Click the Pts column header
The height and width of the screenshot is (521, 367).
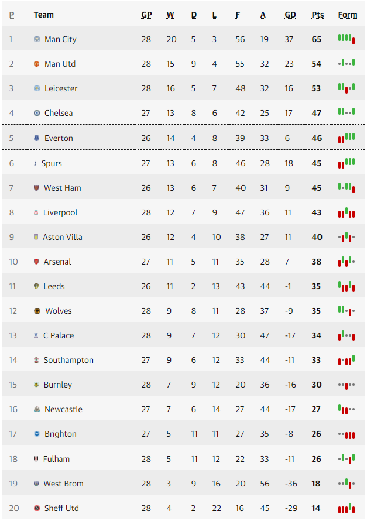point(317,15)
